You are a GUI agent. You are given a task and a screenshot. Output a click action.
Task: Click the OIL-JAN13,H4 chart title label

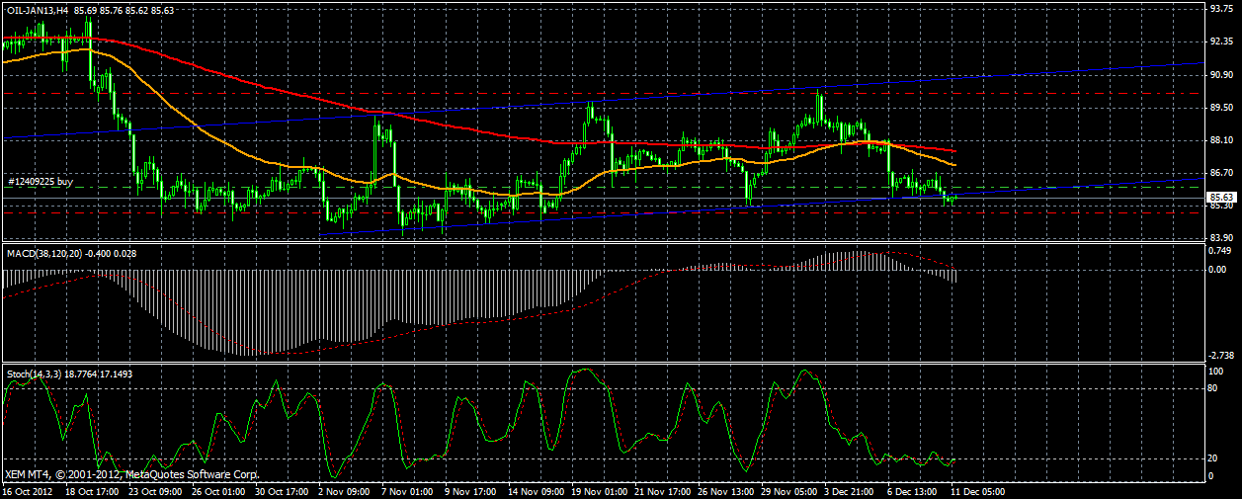(x=38, y=9)
